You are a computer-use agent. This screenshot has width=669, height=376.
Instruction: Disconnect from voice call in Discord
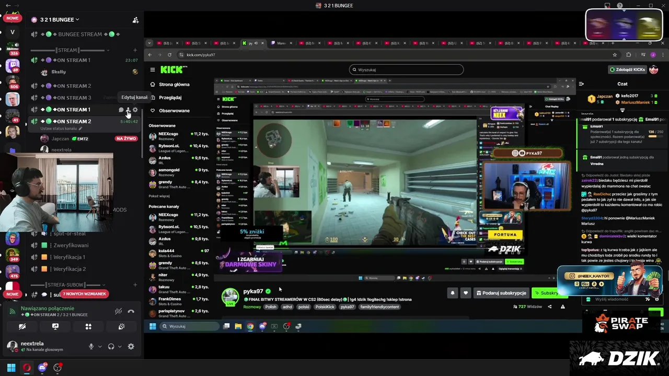click(x=131, y=311)
